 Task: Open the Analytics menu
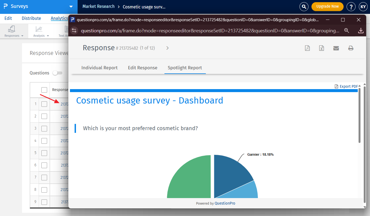pyautogui.click(x=59, y=18)
